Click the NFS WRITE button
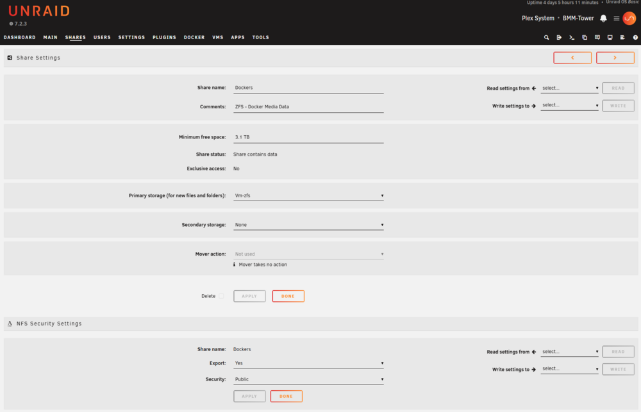 point(618,369)
